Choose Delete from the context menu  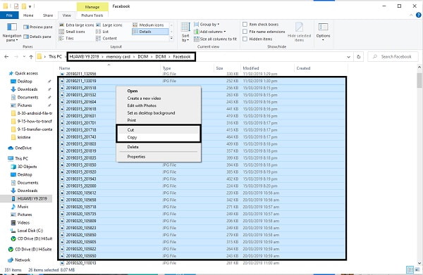click(159, 147)
